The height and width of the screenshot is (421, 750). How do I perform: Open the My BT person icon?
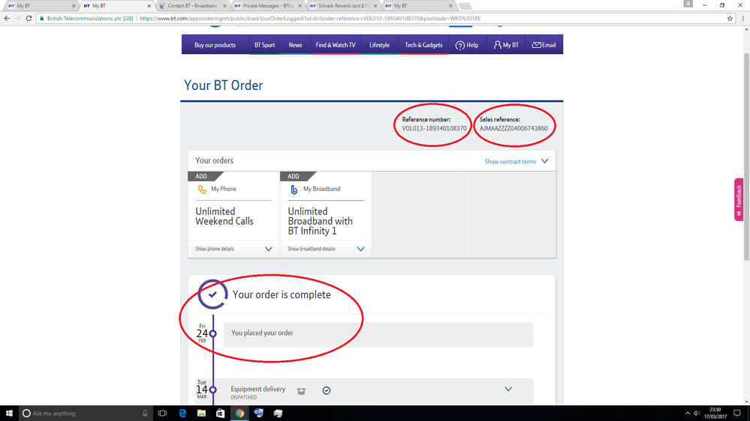point(498,45)
